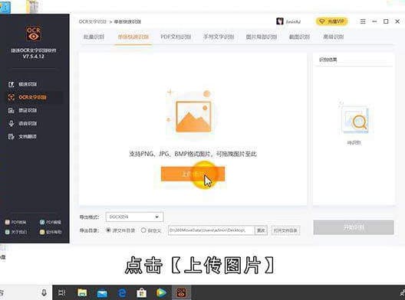Click the magnifier pending-recognition icon
This screenshot has height=300, width=405.
pyautogui.click(x=355, y=120)
